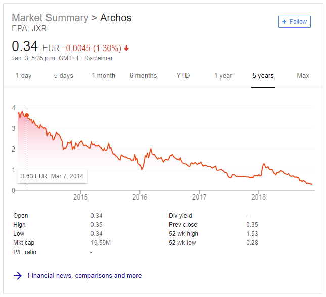Show the 6 months chart
This screenshot has height=297, width=326.
click(143, 76)
